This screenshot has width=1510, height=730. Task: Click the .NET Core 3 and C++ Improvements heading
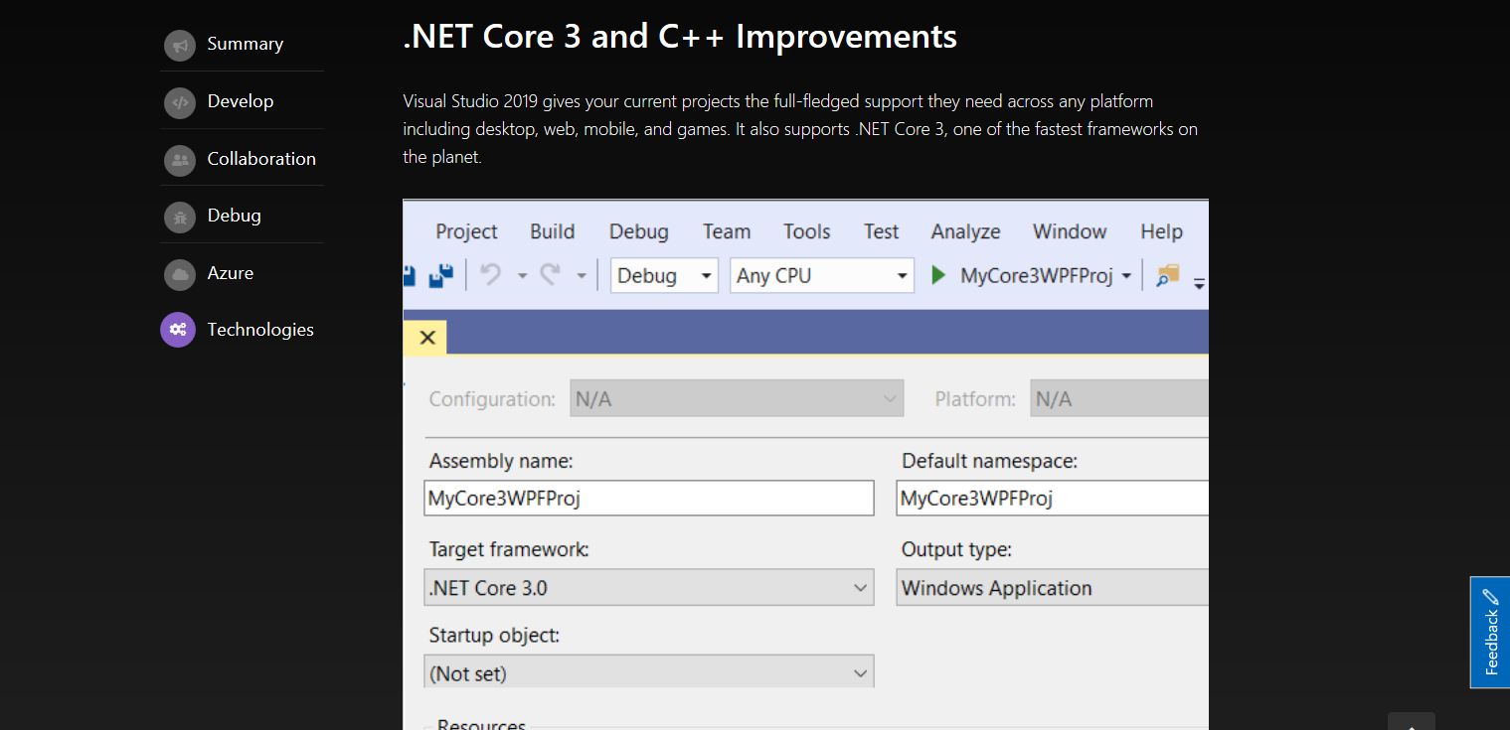(x=680, y=37)
